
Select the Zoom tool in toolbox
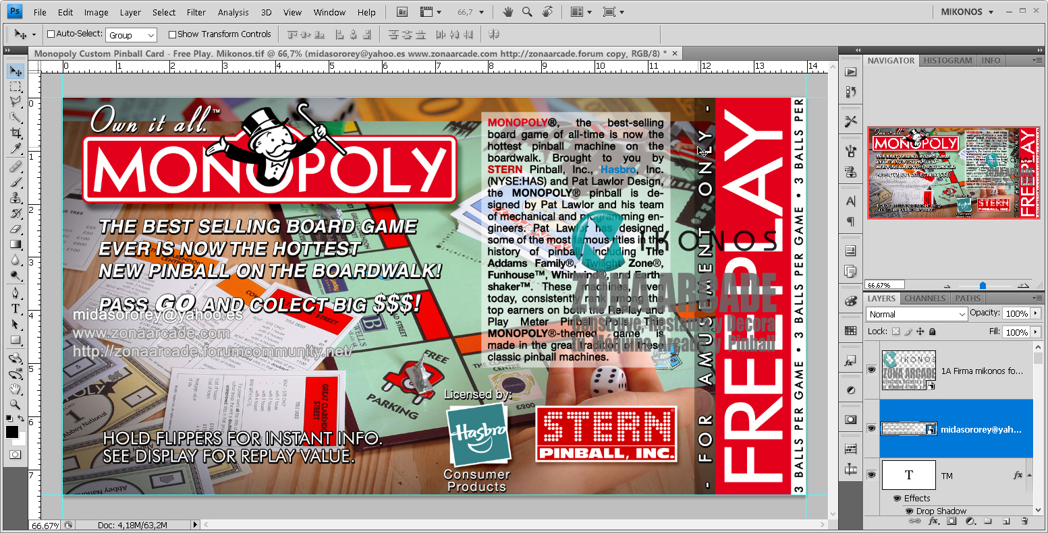point(16,404)
